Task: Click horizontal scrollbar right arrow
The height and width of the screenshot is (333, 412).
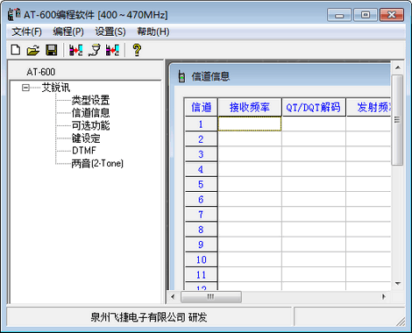Action: [x=384, y=297]
